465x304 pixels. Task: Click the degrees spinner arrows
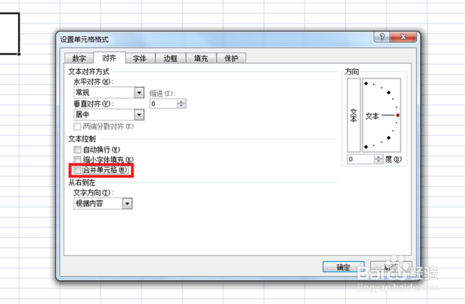click(x=379, y=159)
